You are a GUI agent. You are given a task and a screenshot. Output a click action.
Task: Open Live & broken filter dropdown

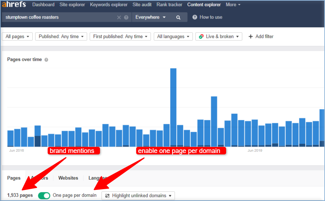click(219, 37)
